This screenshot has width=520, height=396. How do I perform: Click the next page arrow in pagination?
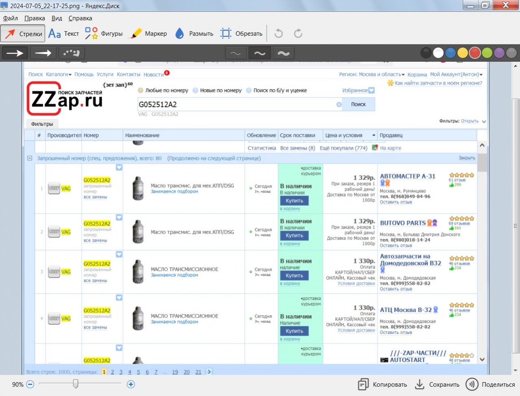(x=209, y=372)
